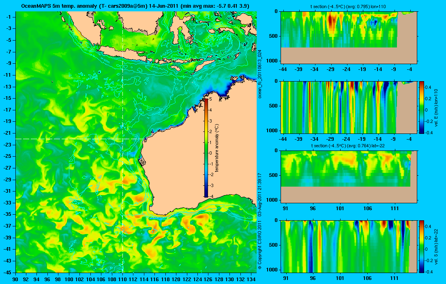
Task: Open the temperature section plot for lon=110
Action: point(349,37)
